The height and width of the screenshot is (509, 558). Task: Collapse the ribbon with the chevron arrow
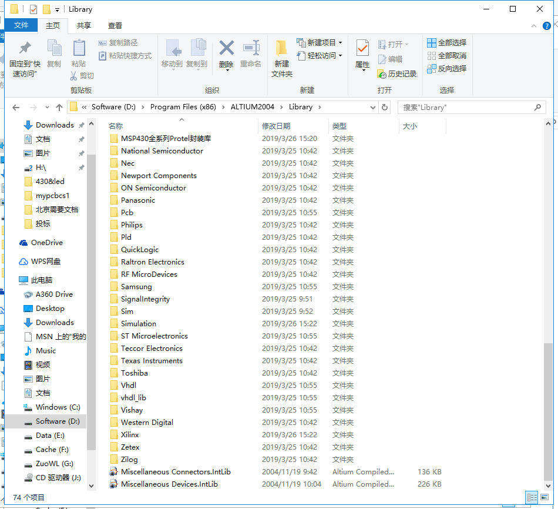tap(534, 26)
